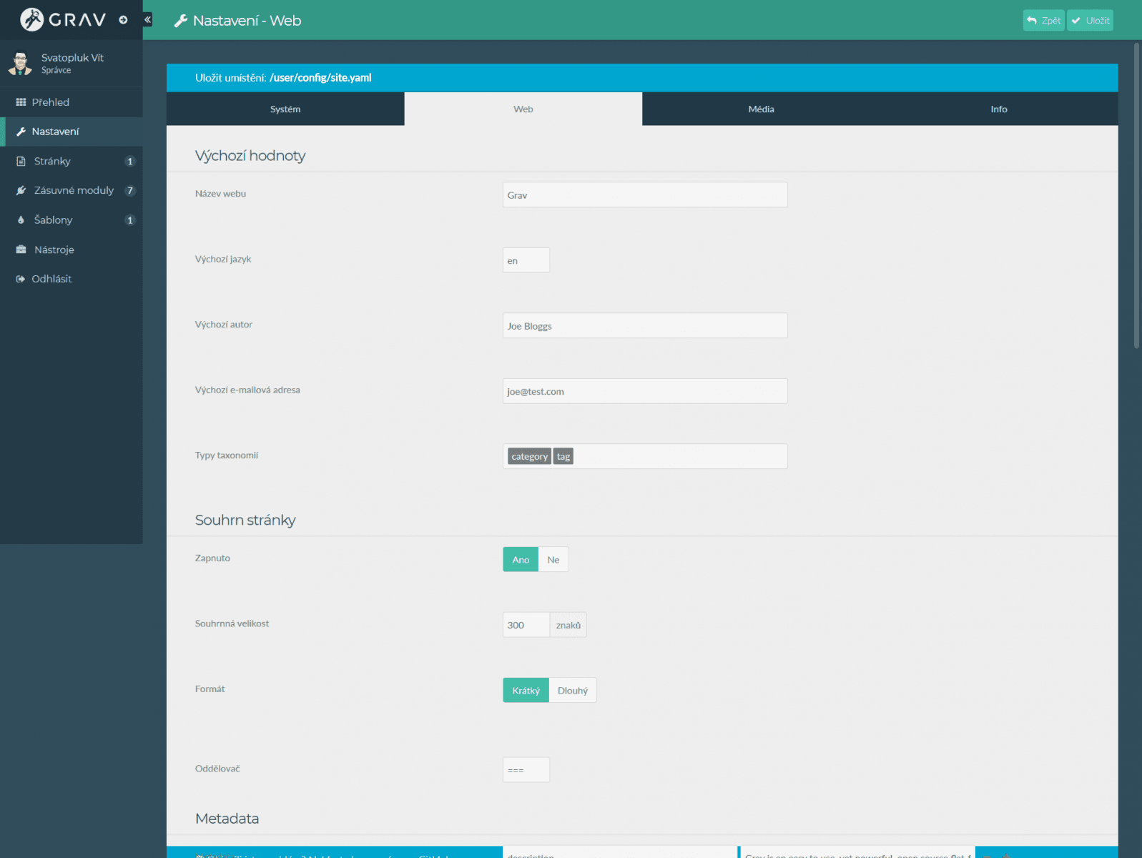Open Zásuvné moduly in sidebar
This screenshot has width=1142, height=858.
(x=72, y=191)
